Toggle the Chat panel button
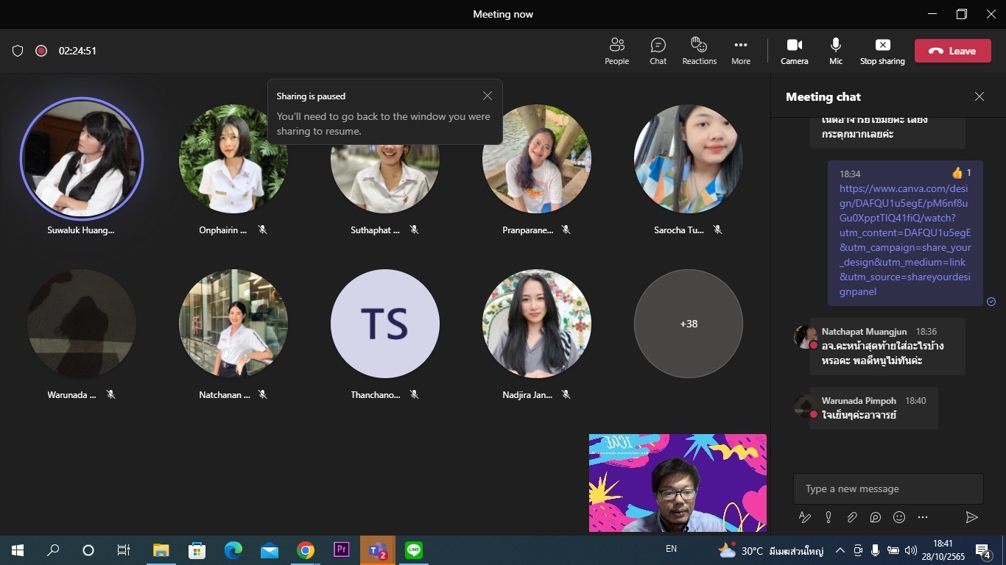 point(658,51)
